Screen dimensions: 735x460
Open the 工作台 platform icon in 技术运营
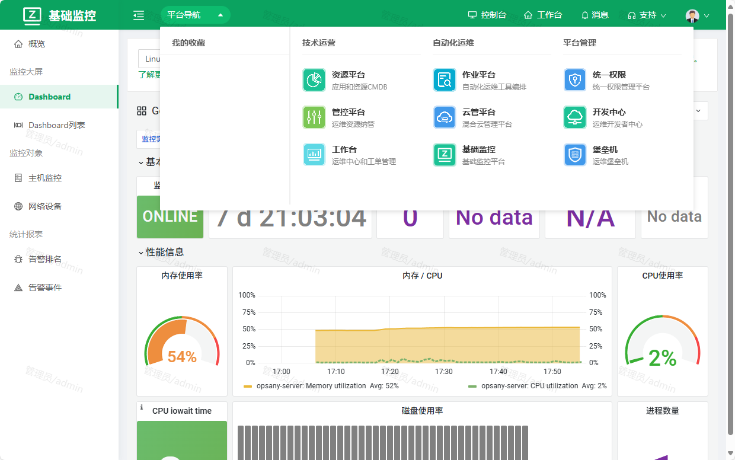(314, 155)
